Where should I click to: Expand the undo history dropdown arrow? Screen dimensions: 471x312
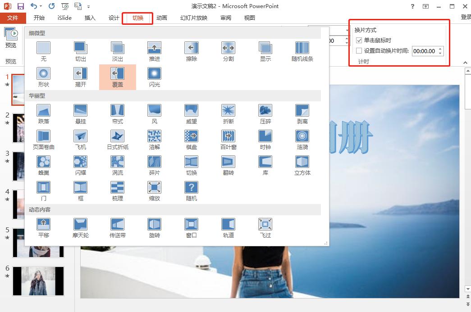pos(41,6)
